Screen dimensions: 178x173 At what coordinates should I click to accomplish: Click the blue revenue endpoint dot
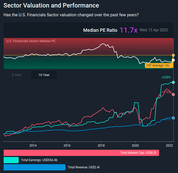click(173, 118)
